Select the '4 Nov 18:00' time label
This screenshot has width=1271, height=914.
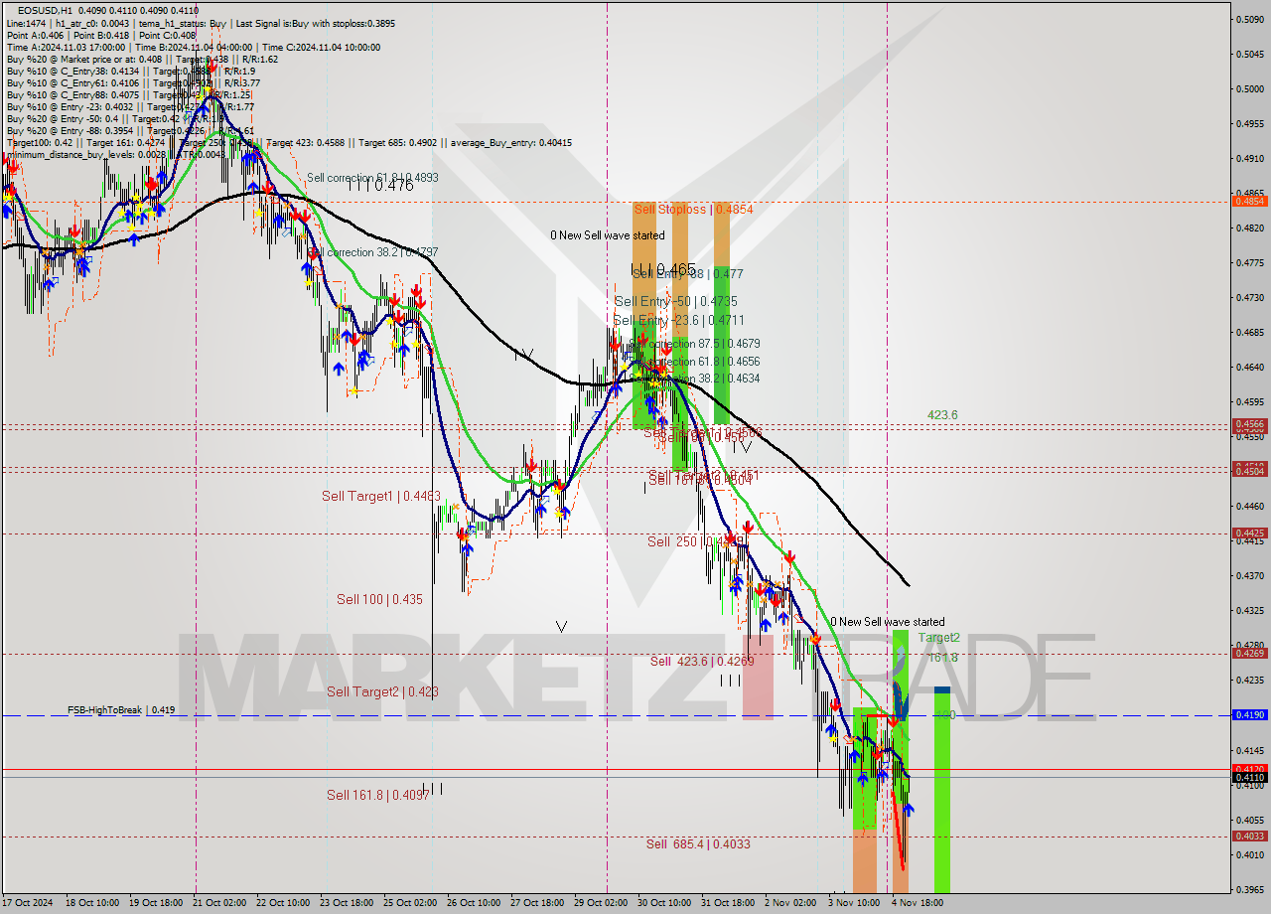tap(918, 904)
